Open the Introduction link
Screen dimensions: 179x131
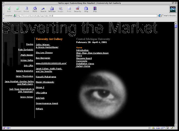(83, 50)
